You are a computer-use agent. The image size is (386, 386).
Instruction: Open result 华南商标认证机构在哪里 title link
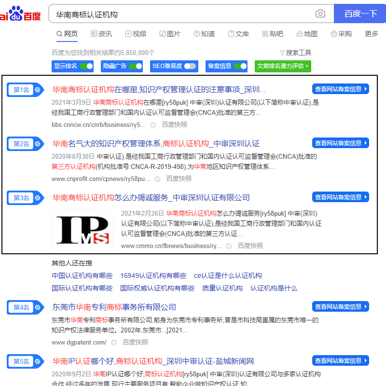[x=159, y=90]
